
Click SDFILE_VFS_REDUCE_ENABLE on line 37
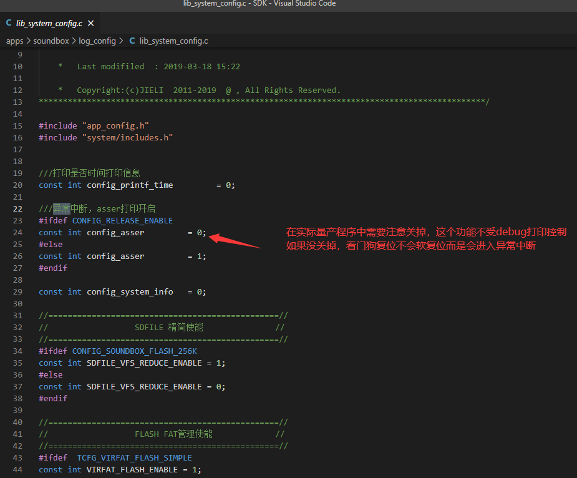[x=144, y=387]
